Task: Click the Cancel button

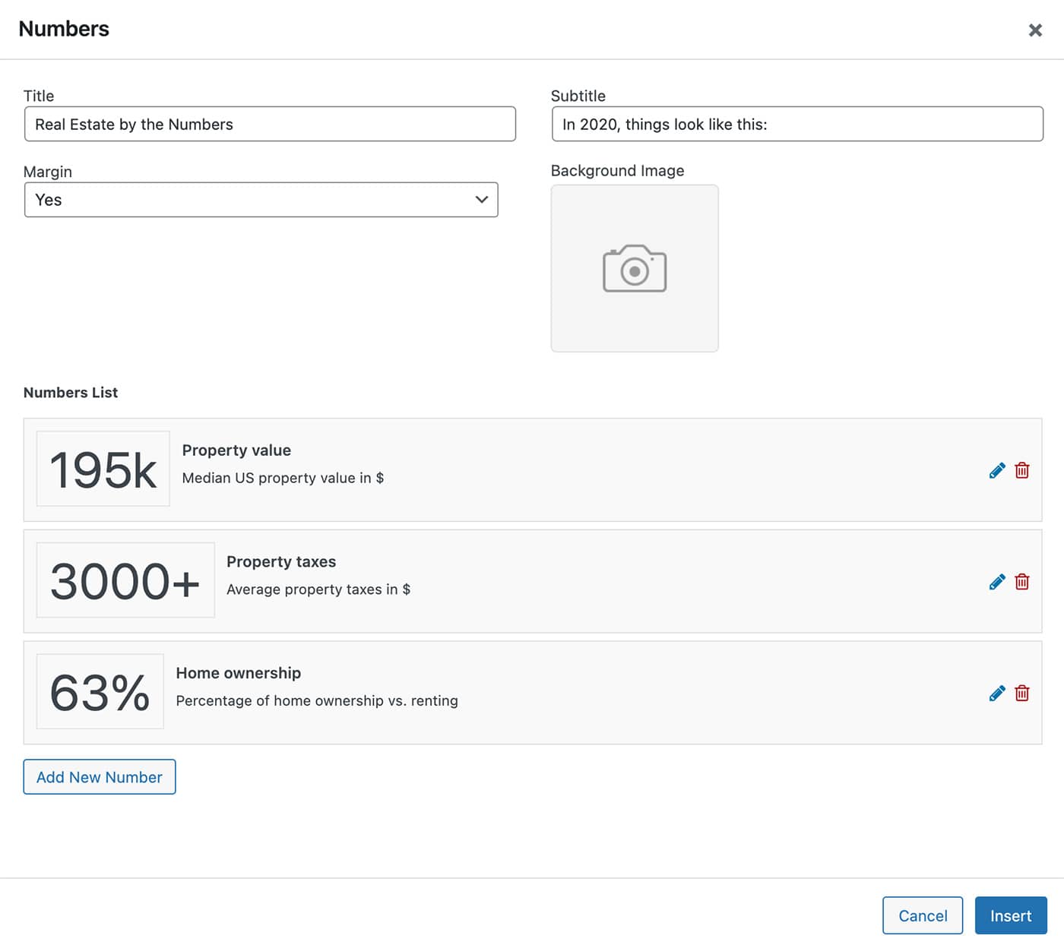Action: (x=922, y=915)
